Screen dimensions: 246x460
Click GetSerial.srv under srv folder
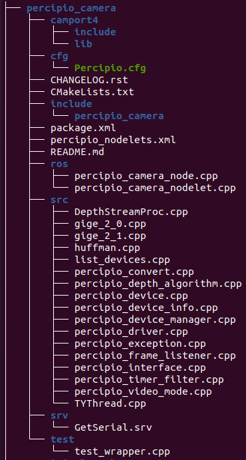point(113,428)
